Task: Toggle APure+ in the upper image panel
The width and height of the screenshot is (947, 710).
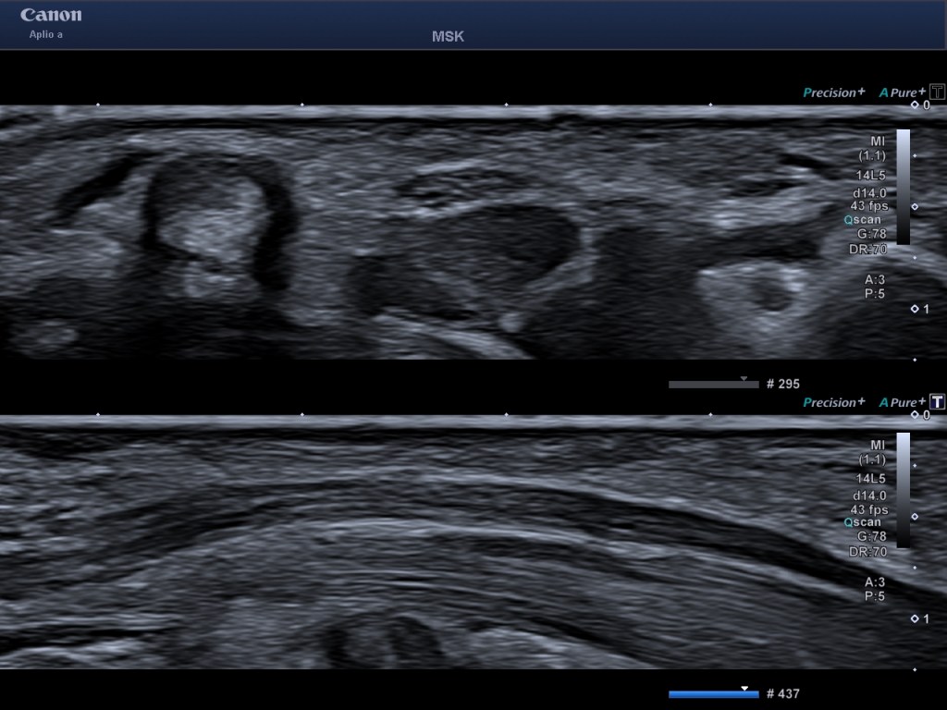Action: click(x=902, y=92)
